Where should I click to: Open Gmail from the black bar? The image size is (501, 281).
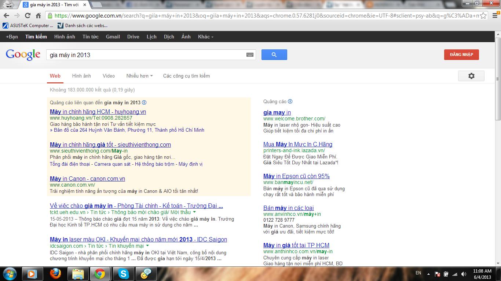click(113, 37)
